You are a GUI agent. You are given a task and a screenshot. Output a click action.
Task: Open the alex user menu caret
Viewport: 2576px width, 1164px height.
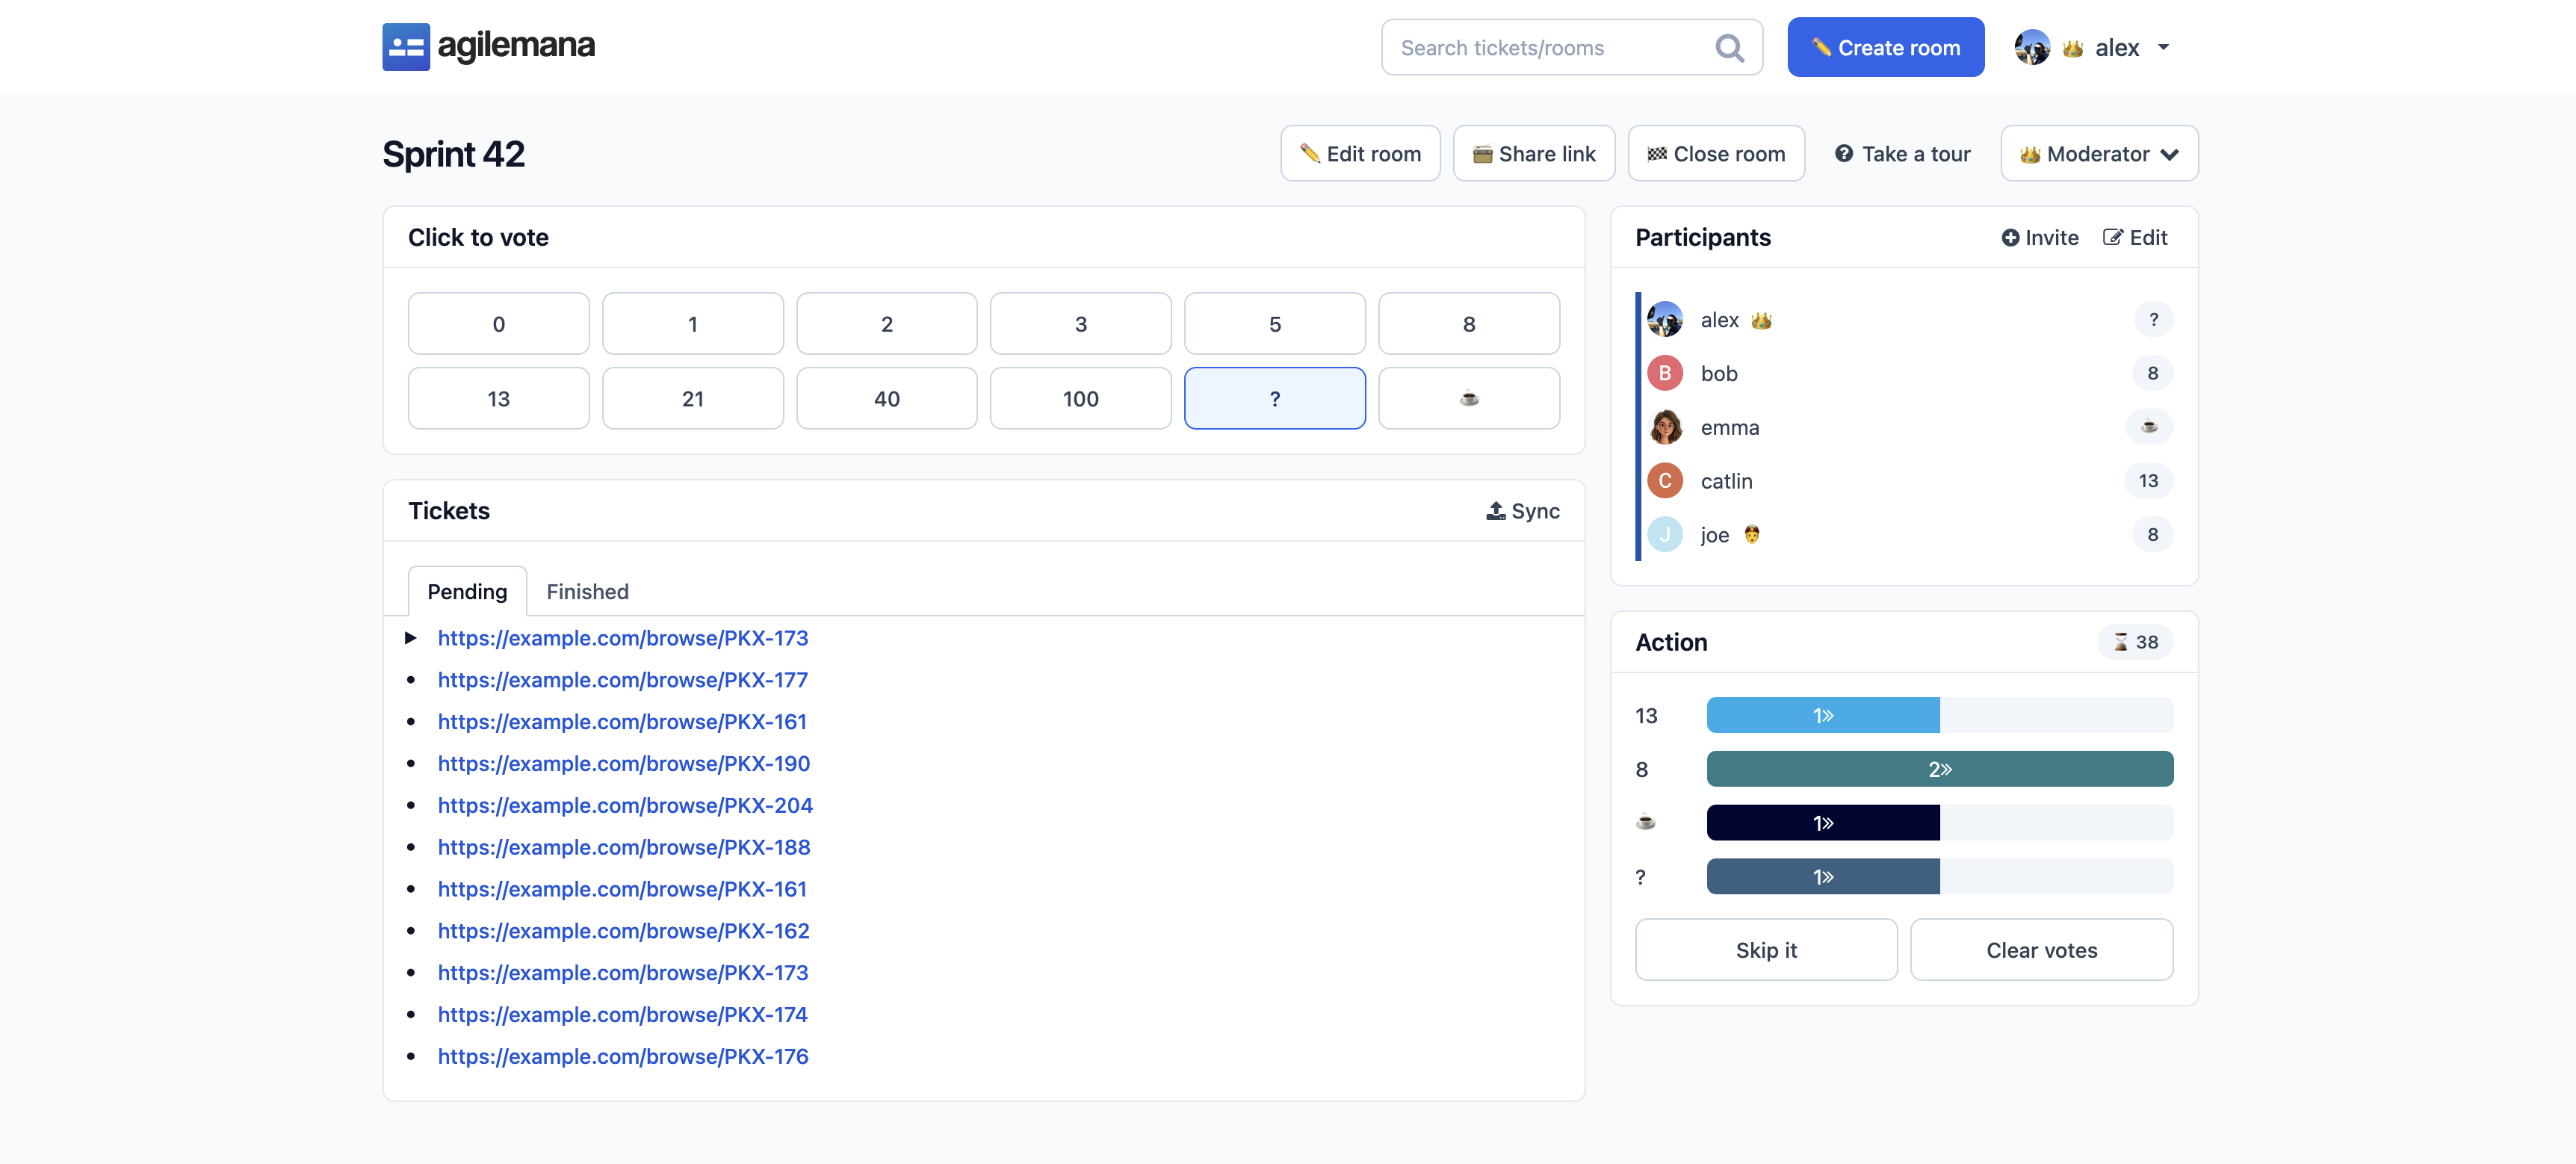click(x=2163, y=48)
